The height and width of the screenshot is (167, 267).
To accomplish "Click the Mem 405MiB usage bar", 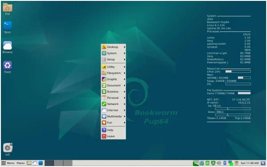I will (x=244, y=78).
